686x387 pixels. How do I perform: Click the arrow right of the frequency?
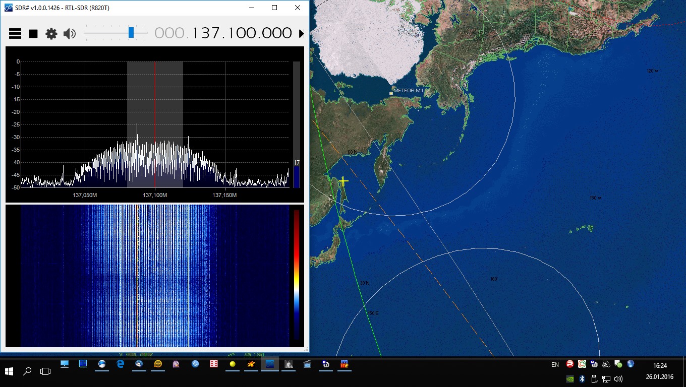tap(301, 34)
